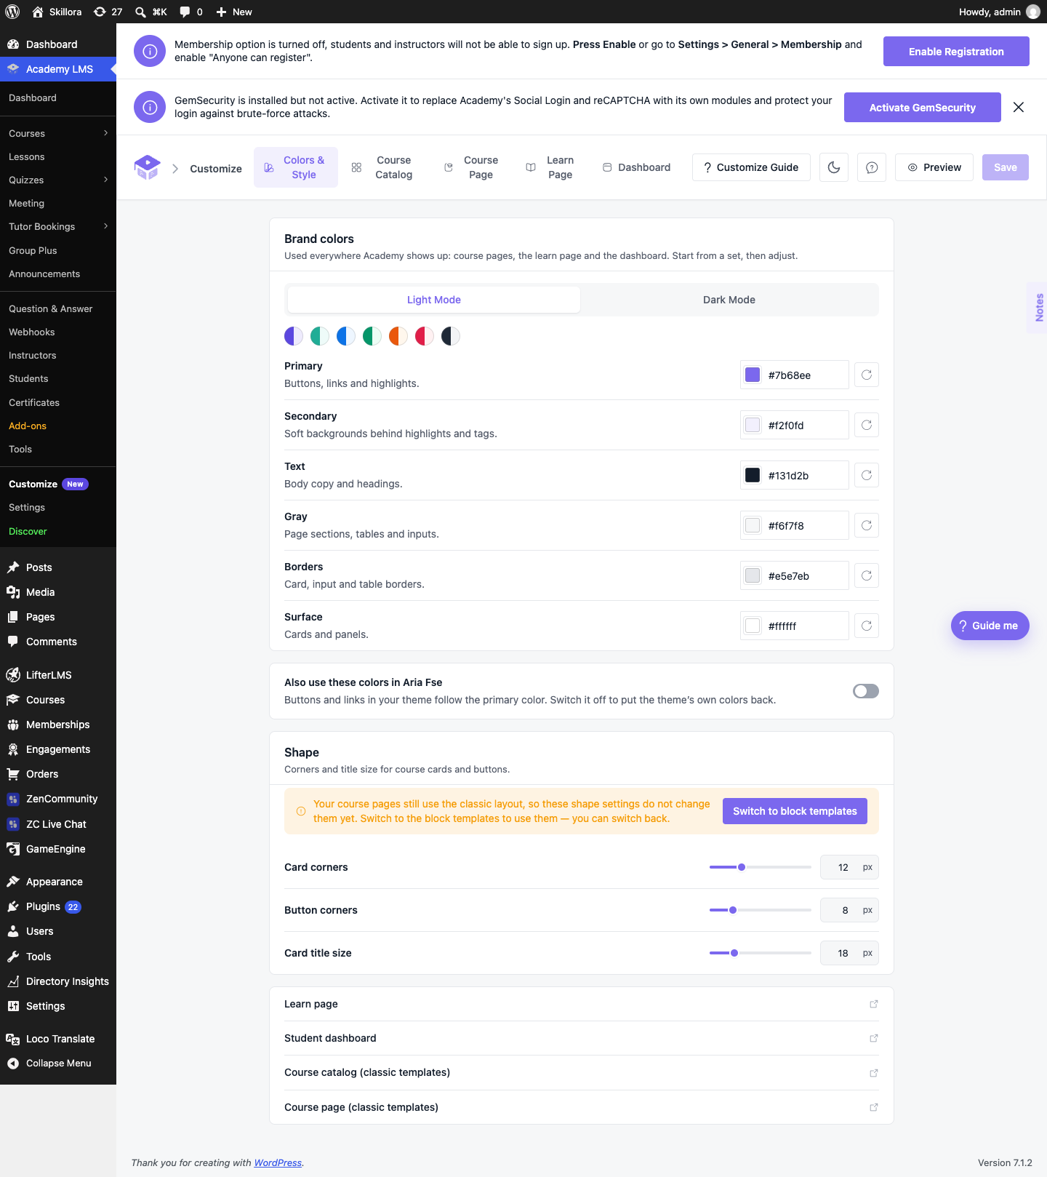Switch to Light Mode colors
Image resolution: width=1047 pixels, height=1177 pixels.
[434, 300]
